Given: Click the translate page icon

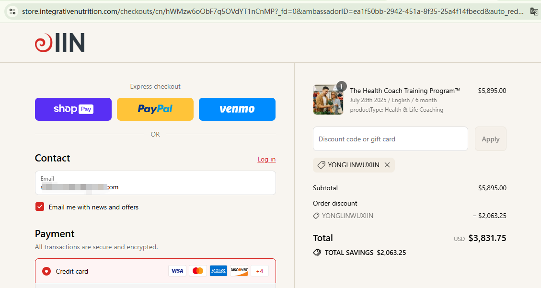Looking at the screenshot, I should tap(534, 12).
